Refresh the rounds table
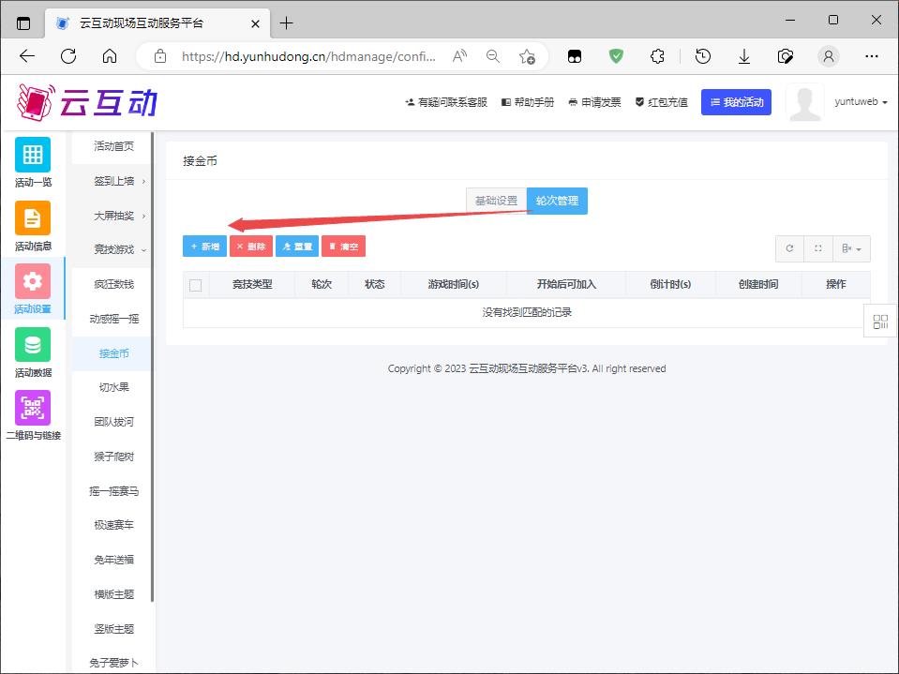899x674 pixels. click(x=789, y=248)
